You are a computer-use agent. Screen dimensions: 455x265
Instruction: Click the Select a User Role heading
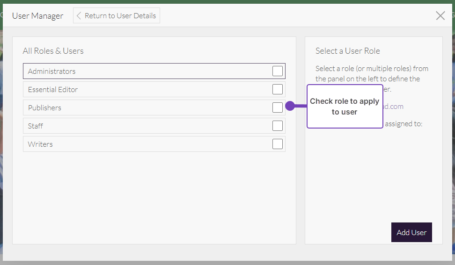(347, 51)
